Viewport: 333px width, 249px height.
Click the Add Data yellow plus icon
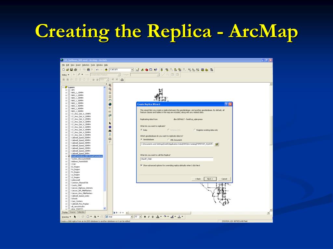pos(106,70)
